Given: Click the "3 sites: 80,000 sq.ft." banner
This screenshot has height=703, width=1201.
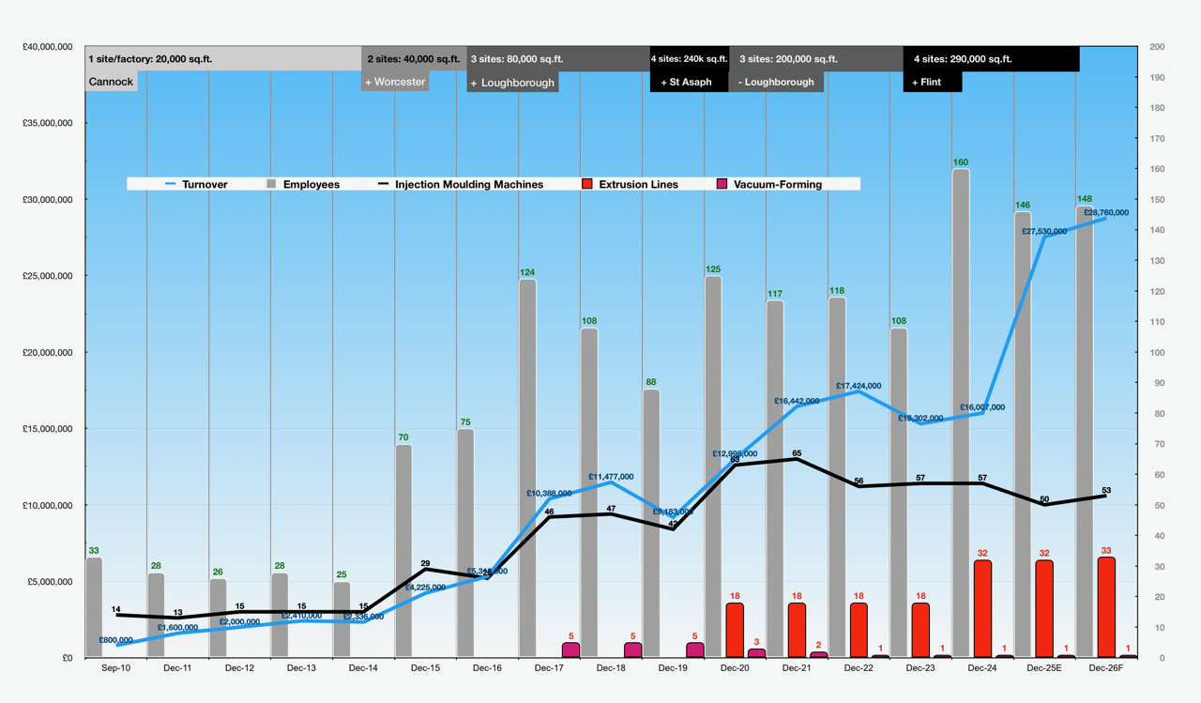Looking at the screenshot, I should [x=558, y=59].
